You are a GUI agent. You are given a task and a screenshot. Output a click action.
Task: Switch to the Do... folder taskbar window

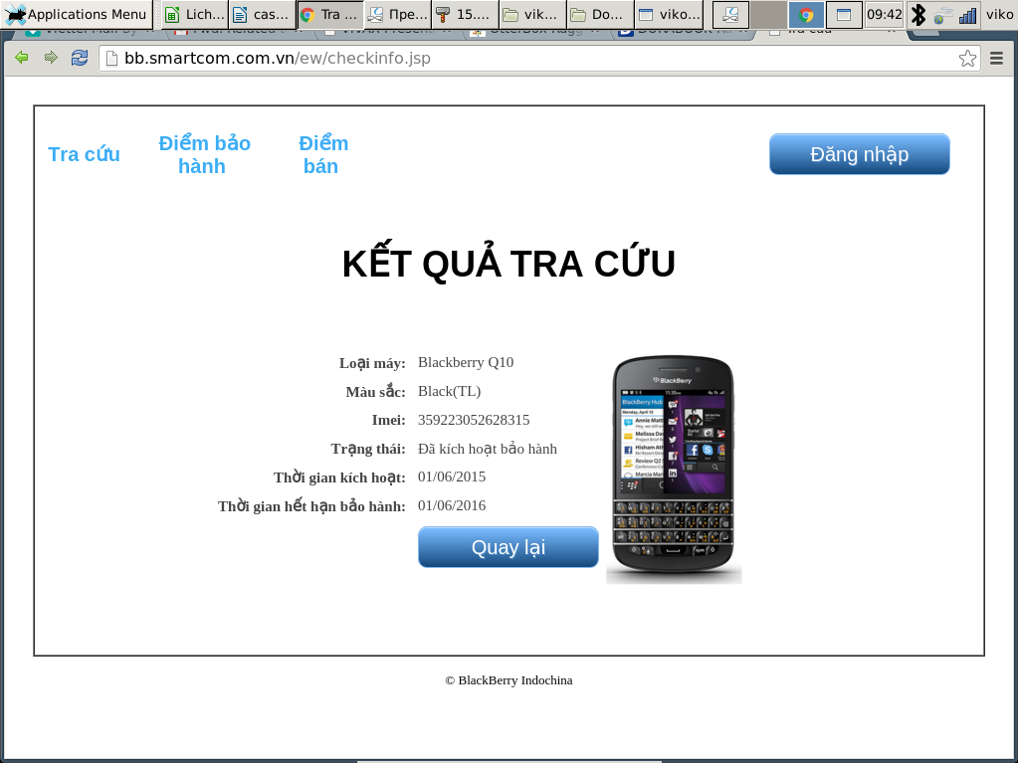point(599,15)
